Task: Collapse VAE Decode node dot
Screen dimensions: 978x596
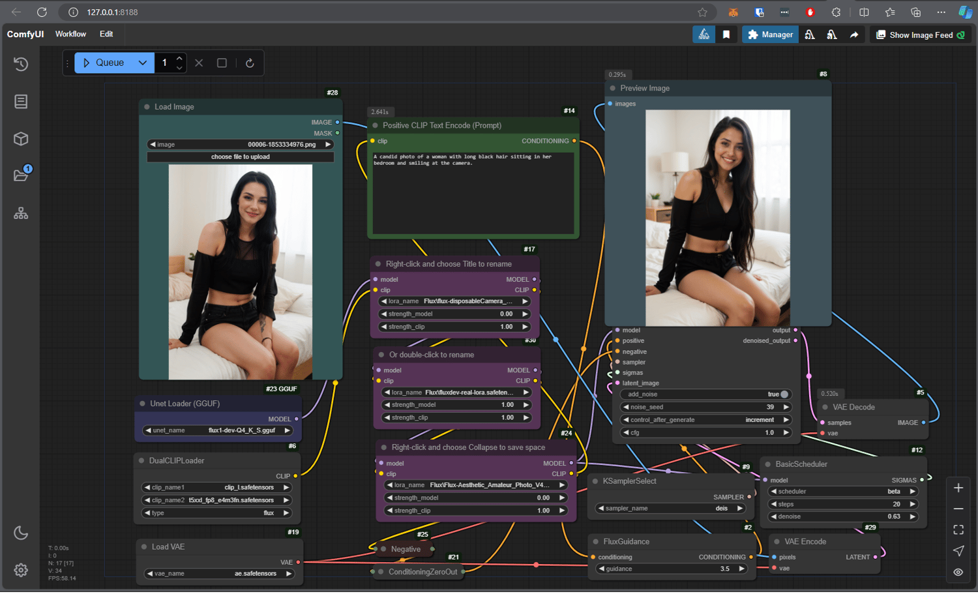Action: coord(825,407)
